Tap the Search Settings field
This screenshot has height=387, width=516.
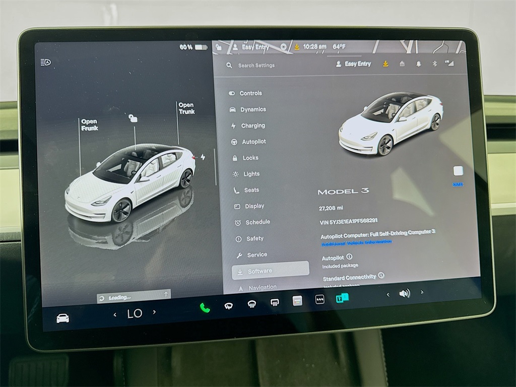click(x=256, y=65)
